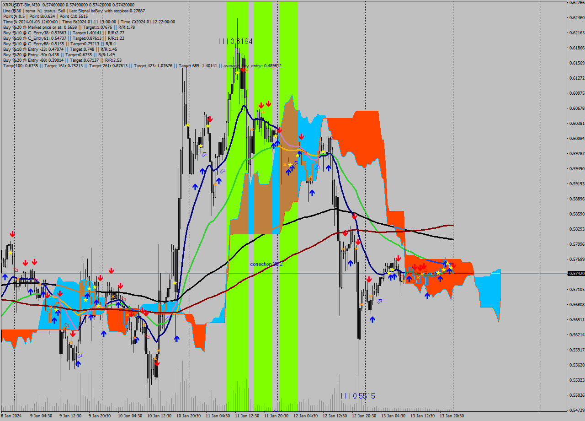Viewport: 585px width, 421px height.
Task: Click the 'I I I 0.6194' high label
Action: click(x=235, y=41)
